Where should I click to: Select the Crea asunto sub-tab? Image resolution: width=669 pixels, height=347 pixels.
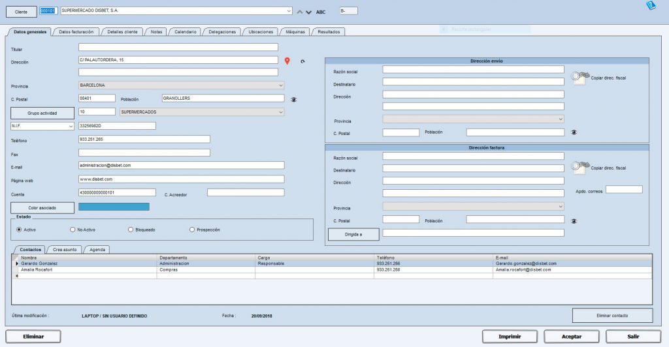point(65,250)
